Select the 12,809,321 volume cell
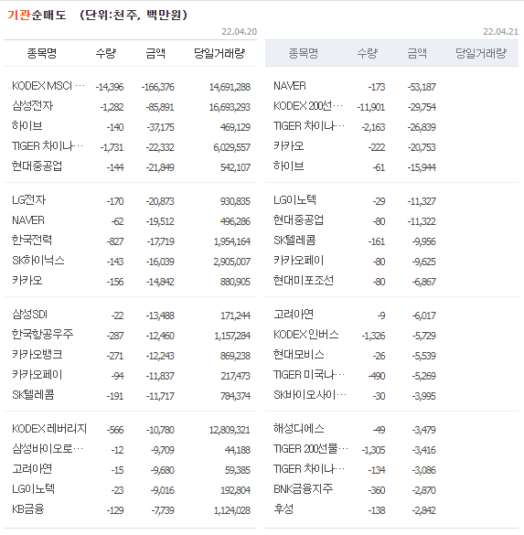524x535 pixels. point(230,430)
